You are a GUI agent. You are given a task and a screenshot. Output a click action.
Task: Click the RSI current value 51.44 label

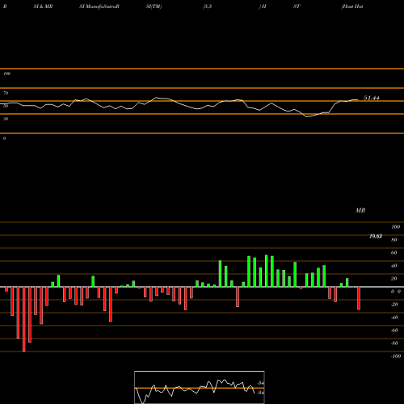[x=372, y=98]
